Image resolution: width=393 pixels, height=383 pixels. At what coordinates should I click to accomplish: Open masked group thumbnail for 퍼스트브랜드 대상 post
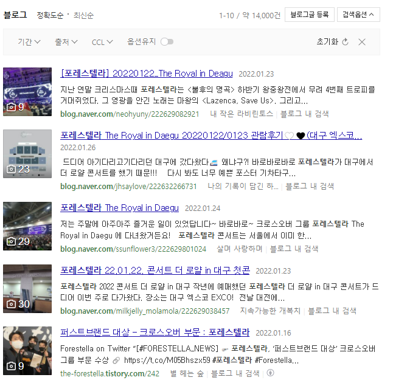[x=27, y=351]
